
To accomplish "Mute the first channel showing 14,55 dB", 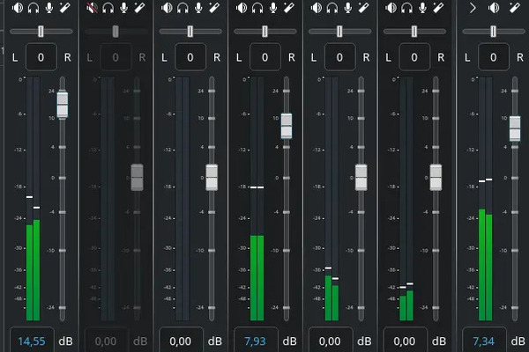I will click(18, 9).
